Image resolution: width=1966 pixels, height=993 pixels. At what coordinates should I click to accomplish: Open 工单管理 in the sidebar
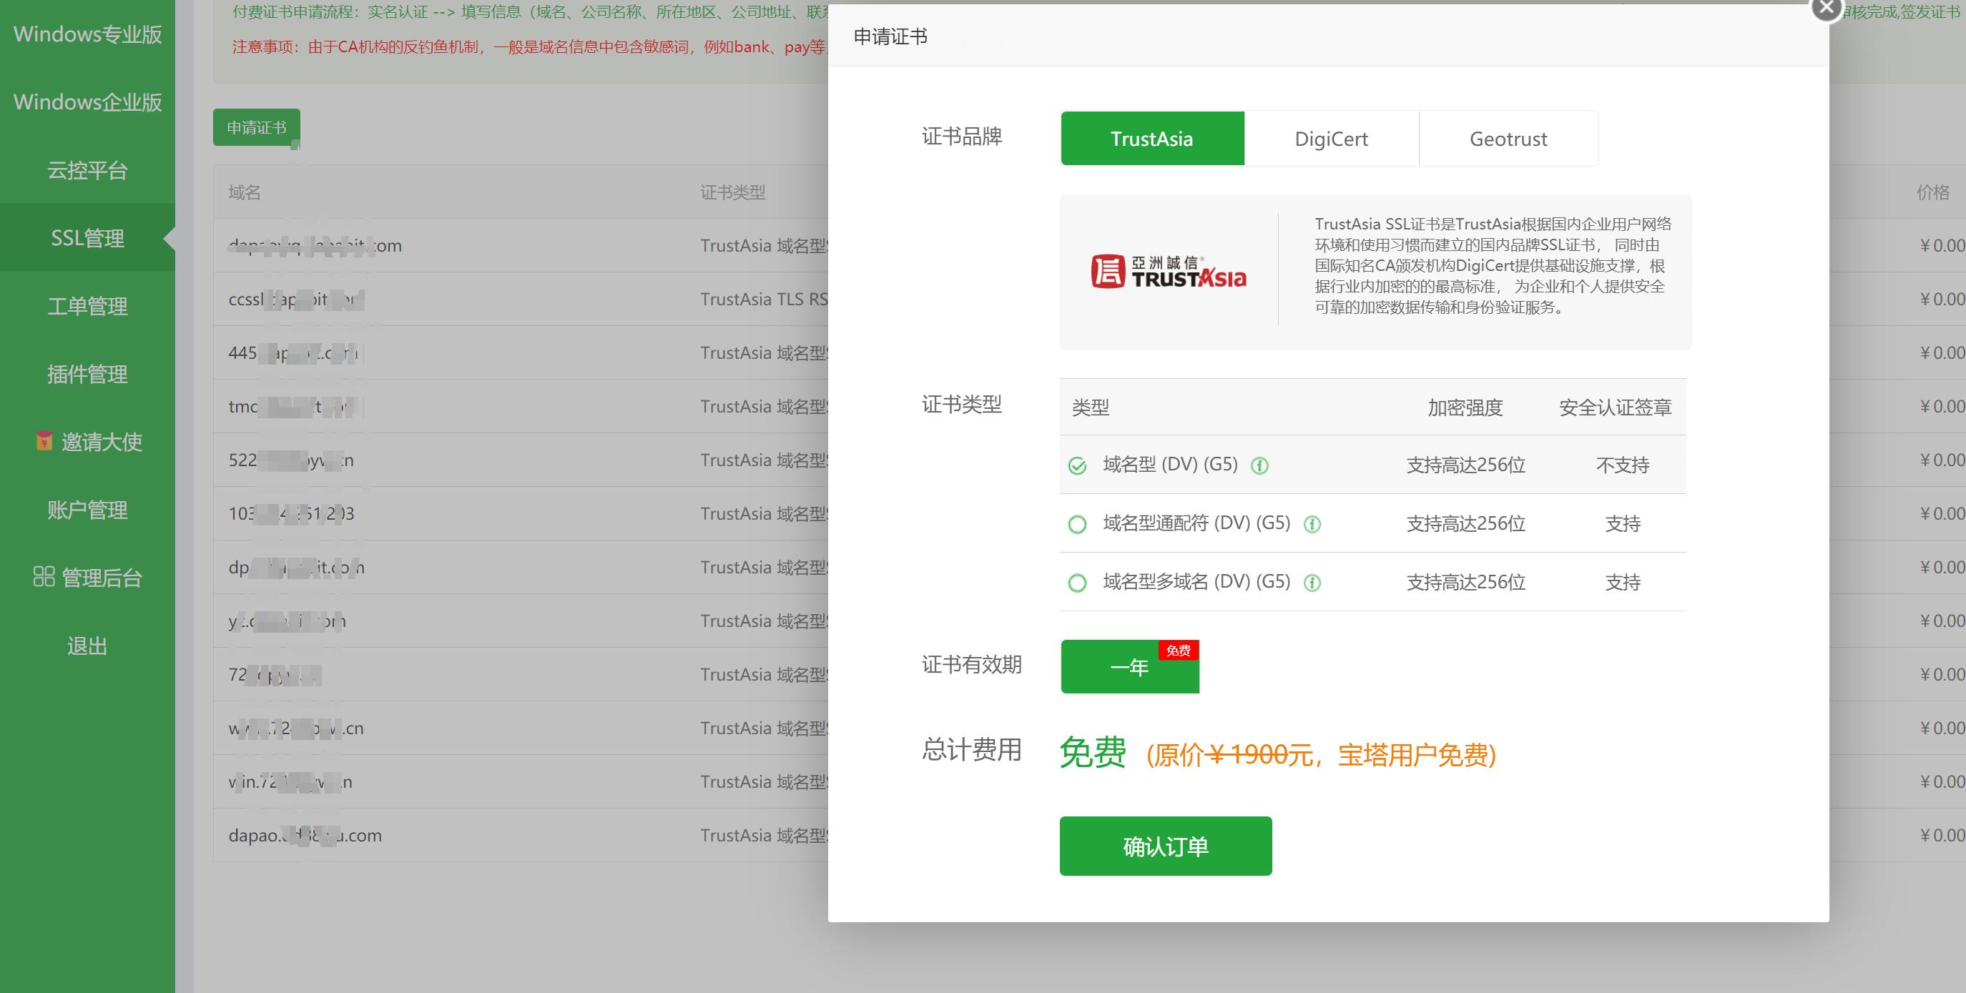tap(88, 306)
